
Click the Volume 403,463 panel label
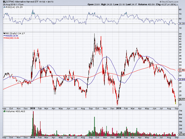[x=15, y=111]
